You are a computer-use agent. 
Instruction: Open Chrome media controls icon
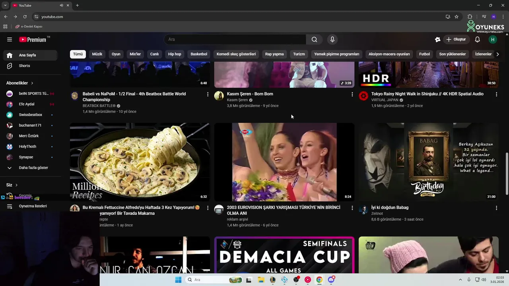484,17
